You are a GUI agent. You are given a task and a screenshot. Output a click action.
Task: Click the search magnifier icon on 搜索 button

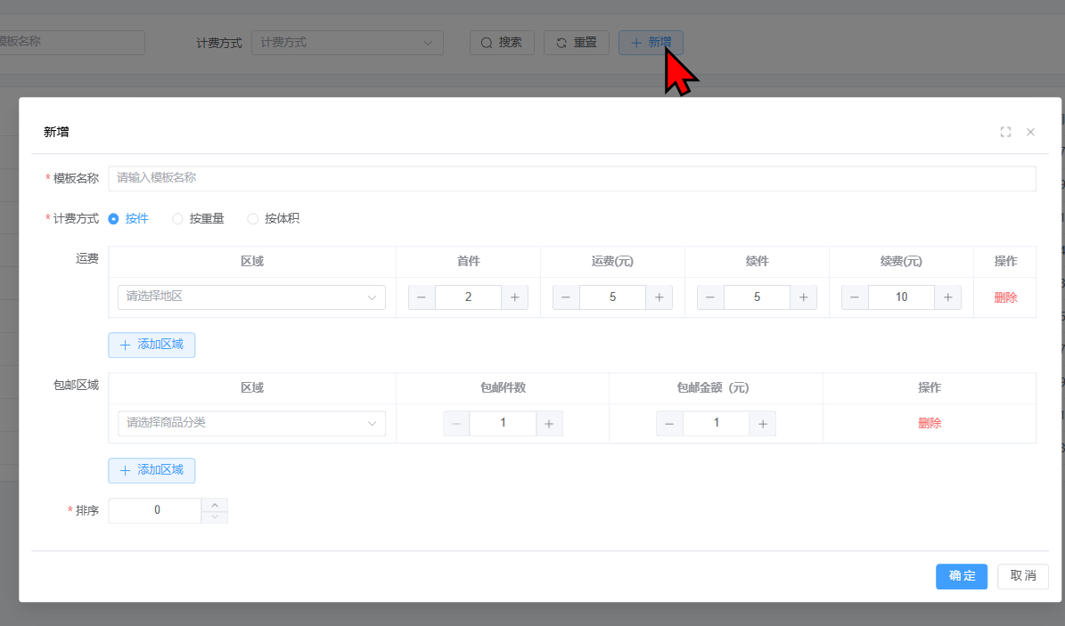[487, 42]
